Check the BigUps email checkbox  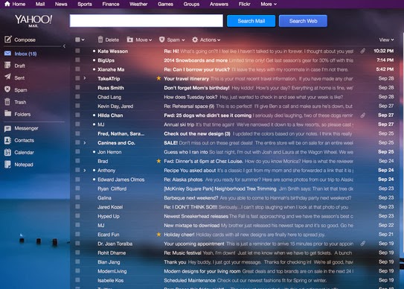tap(77, 60)
